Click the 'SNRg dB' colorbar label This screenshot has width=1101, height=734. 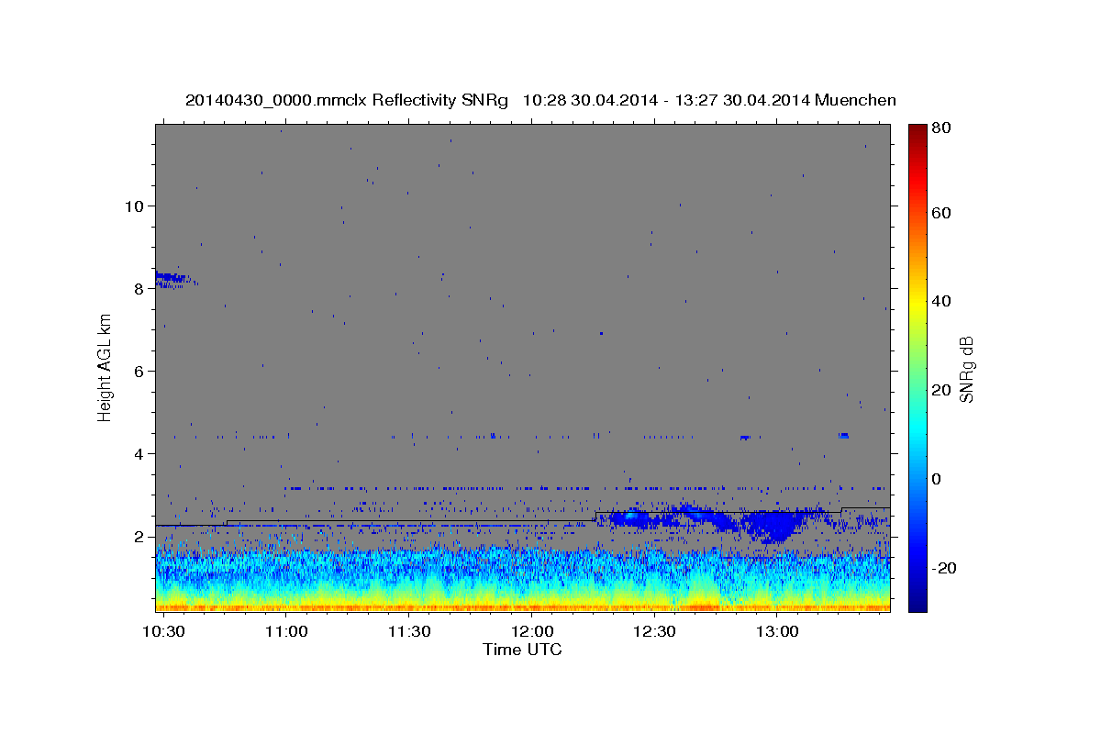[966, 369]
